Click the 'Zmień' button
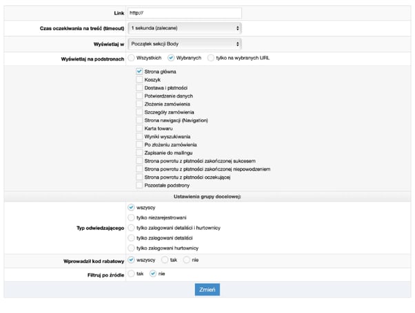The height and width of the screenshot is (313, 415). tap(207, 290)
